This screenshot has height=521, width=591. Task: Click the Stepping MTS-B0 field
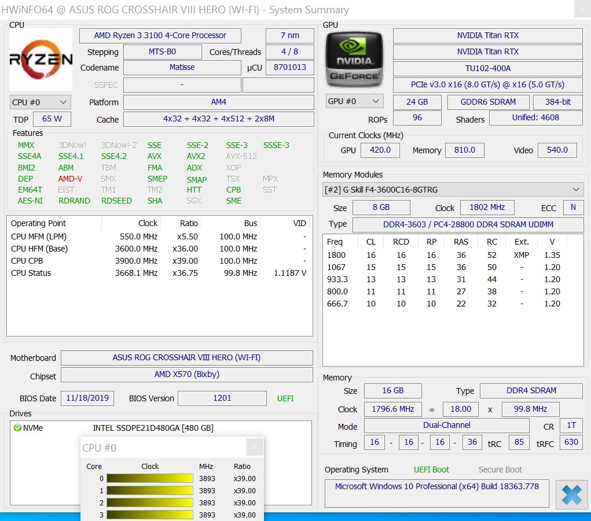point(163,52)
